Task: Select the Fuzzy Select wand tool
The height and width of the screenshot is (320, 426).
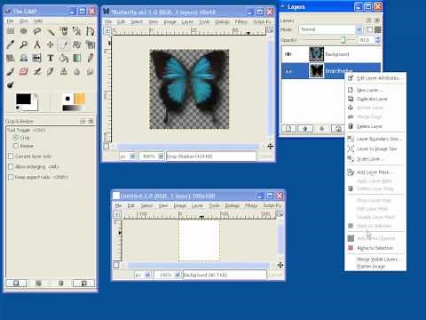Action: 51,31
